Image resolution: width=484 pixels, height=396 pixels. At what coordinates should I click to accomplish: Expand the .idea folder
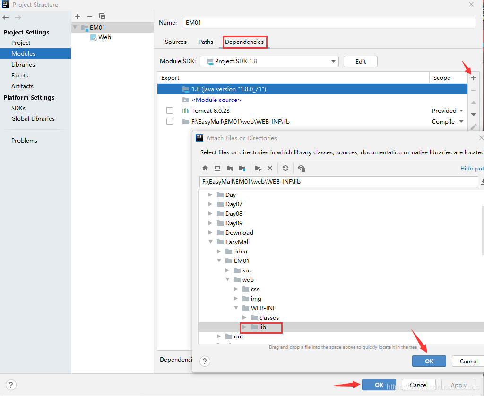(219, 251)
